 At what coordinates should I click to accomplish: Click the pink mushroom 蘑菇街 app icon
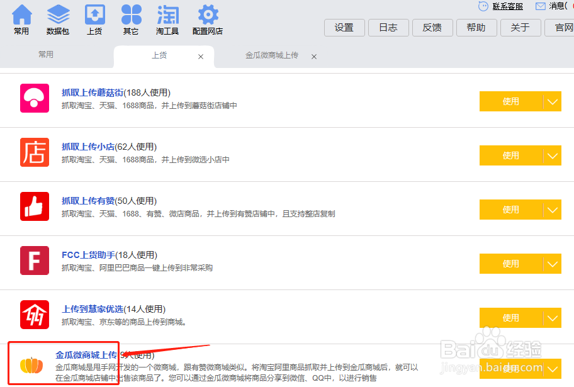pos(35,98)
